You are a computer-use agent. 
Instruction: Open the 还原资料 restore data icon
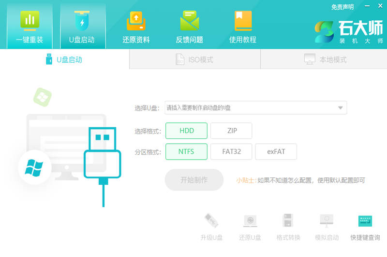(136, 22)
